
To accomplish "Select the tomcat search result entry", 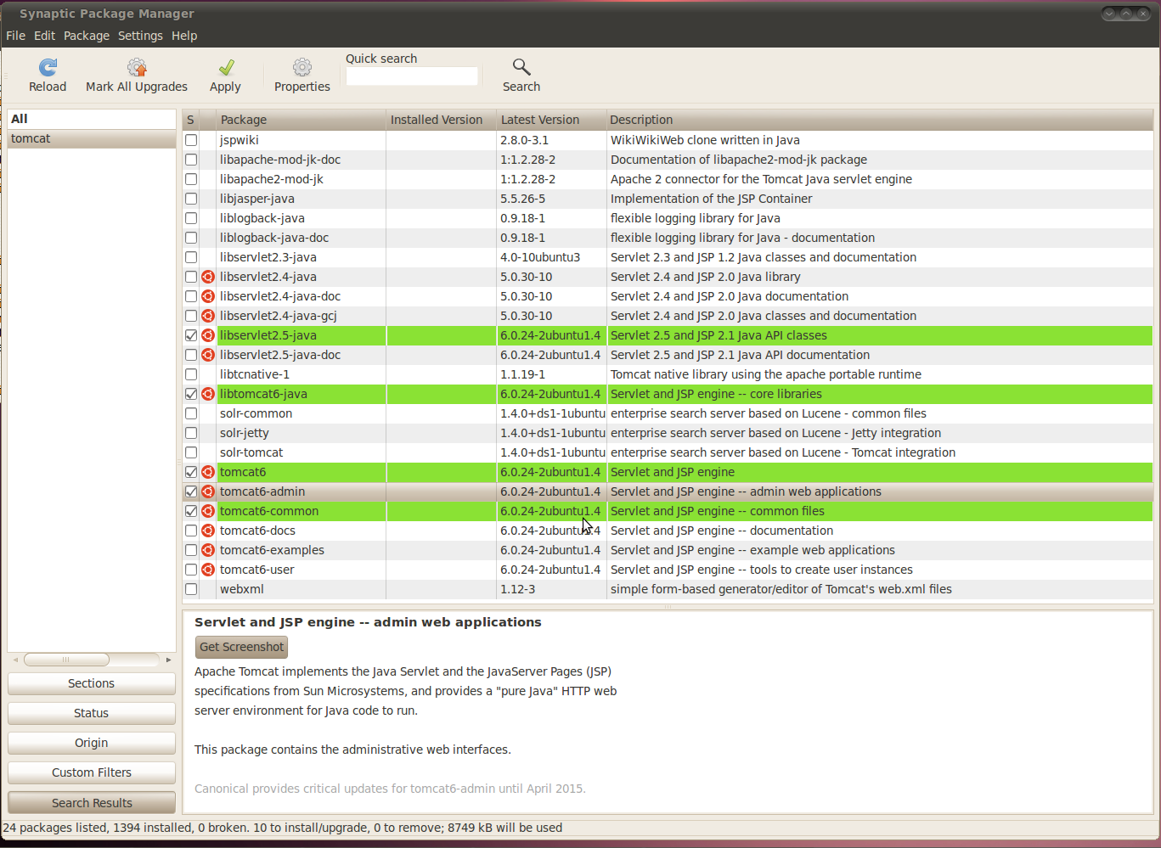I will (92, 138).
